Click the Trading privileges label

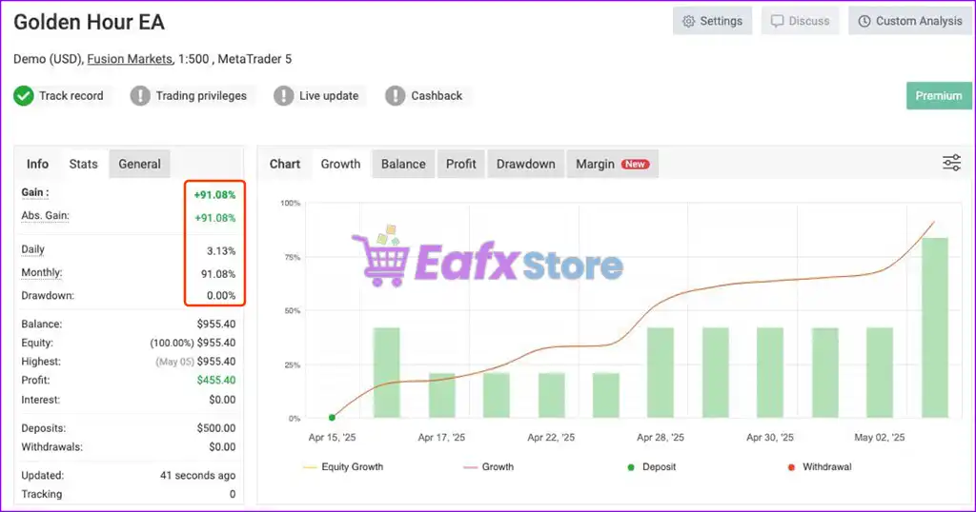click(201, 96)
